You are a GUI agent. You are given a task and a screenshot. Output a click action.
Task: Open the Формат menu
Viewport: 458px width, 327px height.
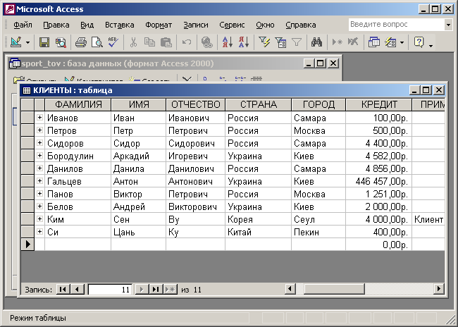point(159,25)
